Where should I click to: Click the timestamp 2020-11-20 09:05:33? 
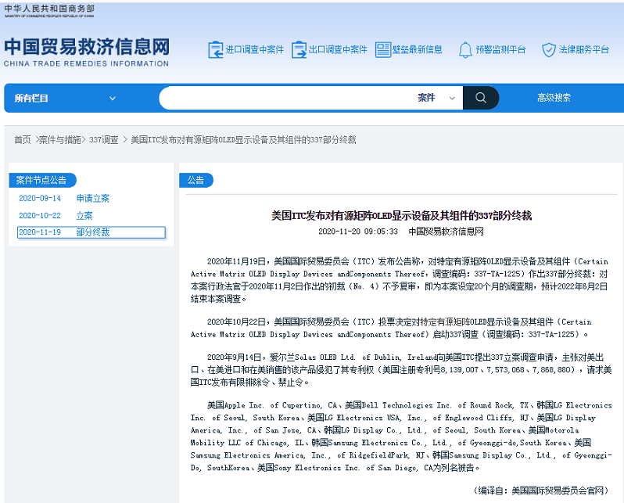358,232
